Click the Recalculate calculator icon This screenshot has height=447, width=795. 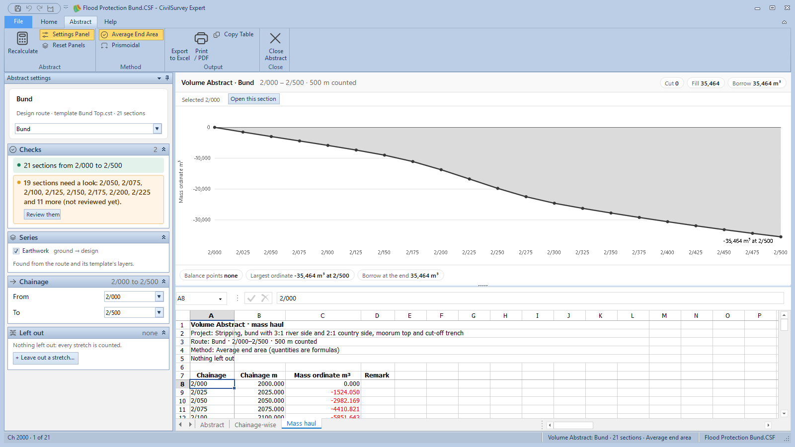point(22,38)
